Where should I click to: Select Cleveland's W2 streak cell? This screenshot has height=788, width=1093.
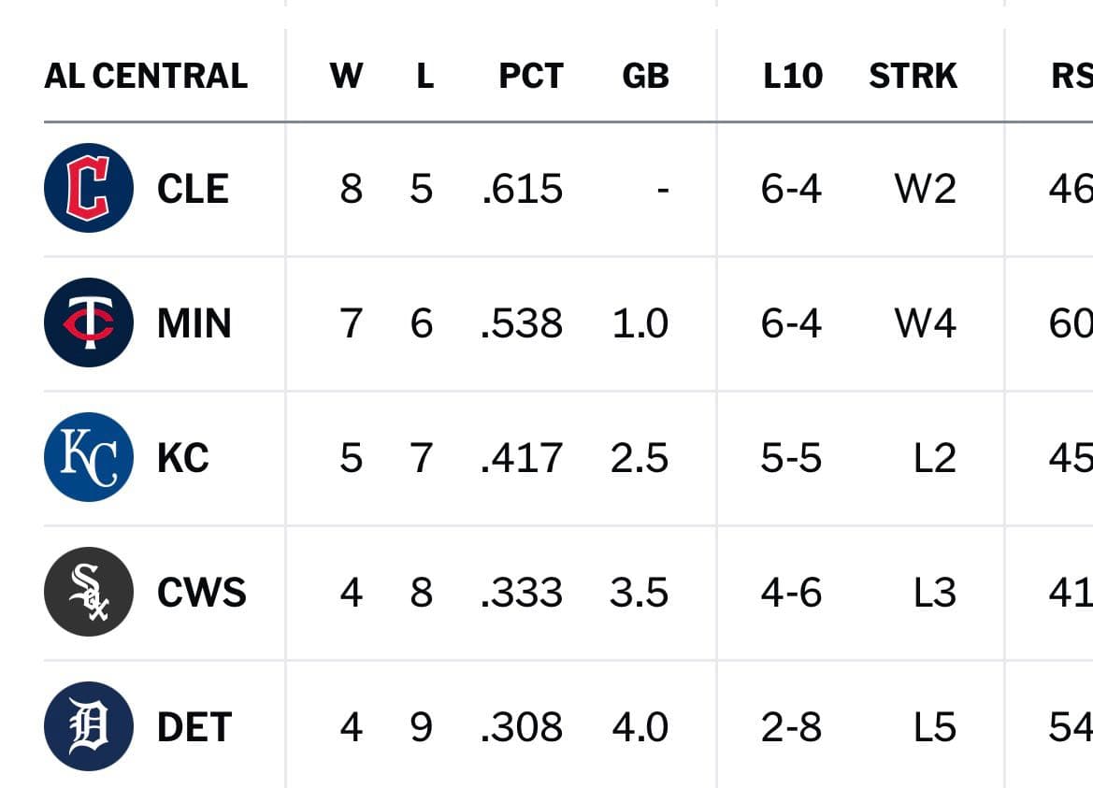(x=926, y=189)
